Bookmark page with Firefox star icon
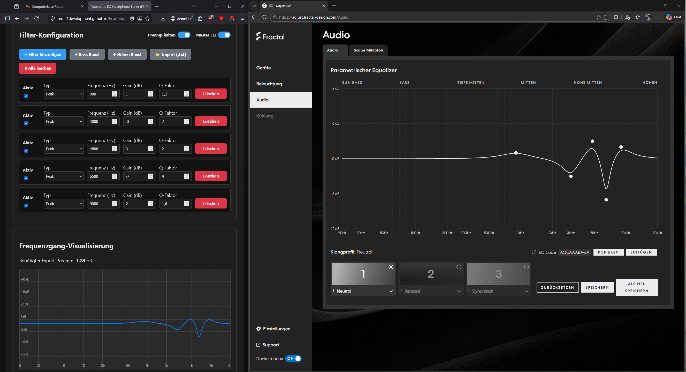Screen dimensions: 686x372 148,18
